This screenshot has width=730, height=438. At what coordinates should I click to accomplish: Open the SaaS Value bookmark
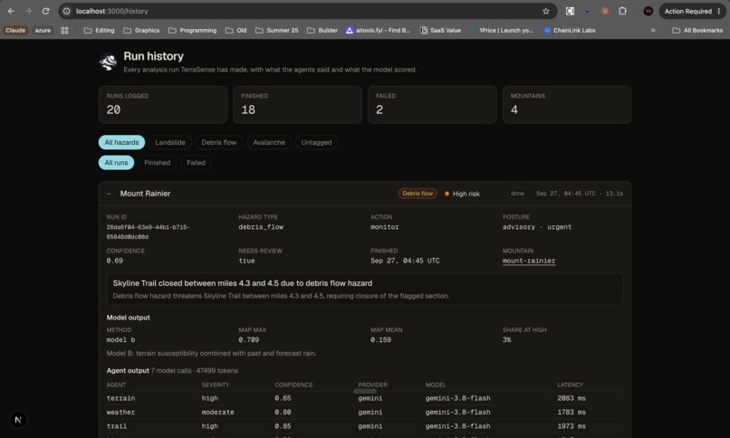(x=440, y=30)
